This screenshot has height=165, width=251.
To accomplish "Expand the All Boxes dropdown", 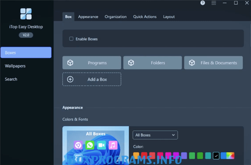I will [x=155, y=135].
